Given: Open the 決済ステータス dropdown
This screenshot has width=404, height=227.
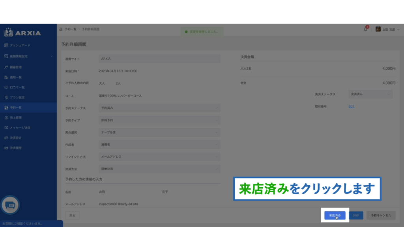Looking at the screenshot, I should coord(370,94).
